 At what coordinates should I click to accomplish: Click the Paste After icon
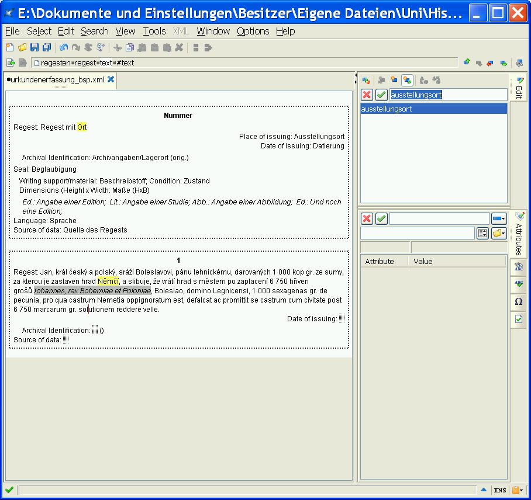[167, 47]
